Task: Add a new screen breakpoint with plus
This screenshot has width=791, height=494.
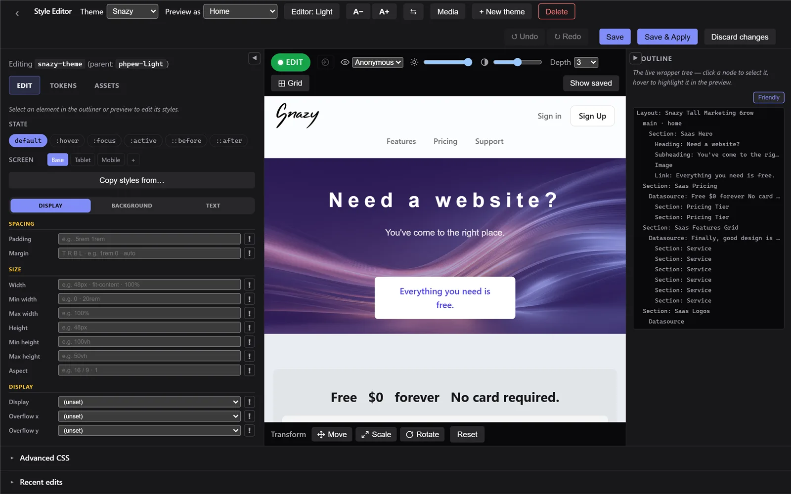Action: point(133,160)
